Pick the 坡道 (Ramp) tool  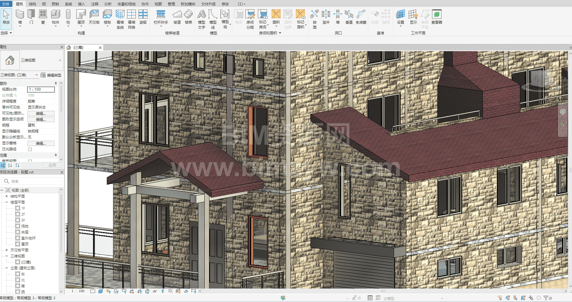(177, 17)
